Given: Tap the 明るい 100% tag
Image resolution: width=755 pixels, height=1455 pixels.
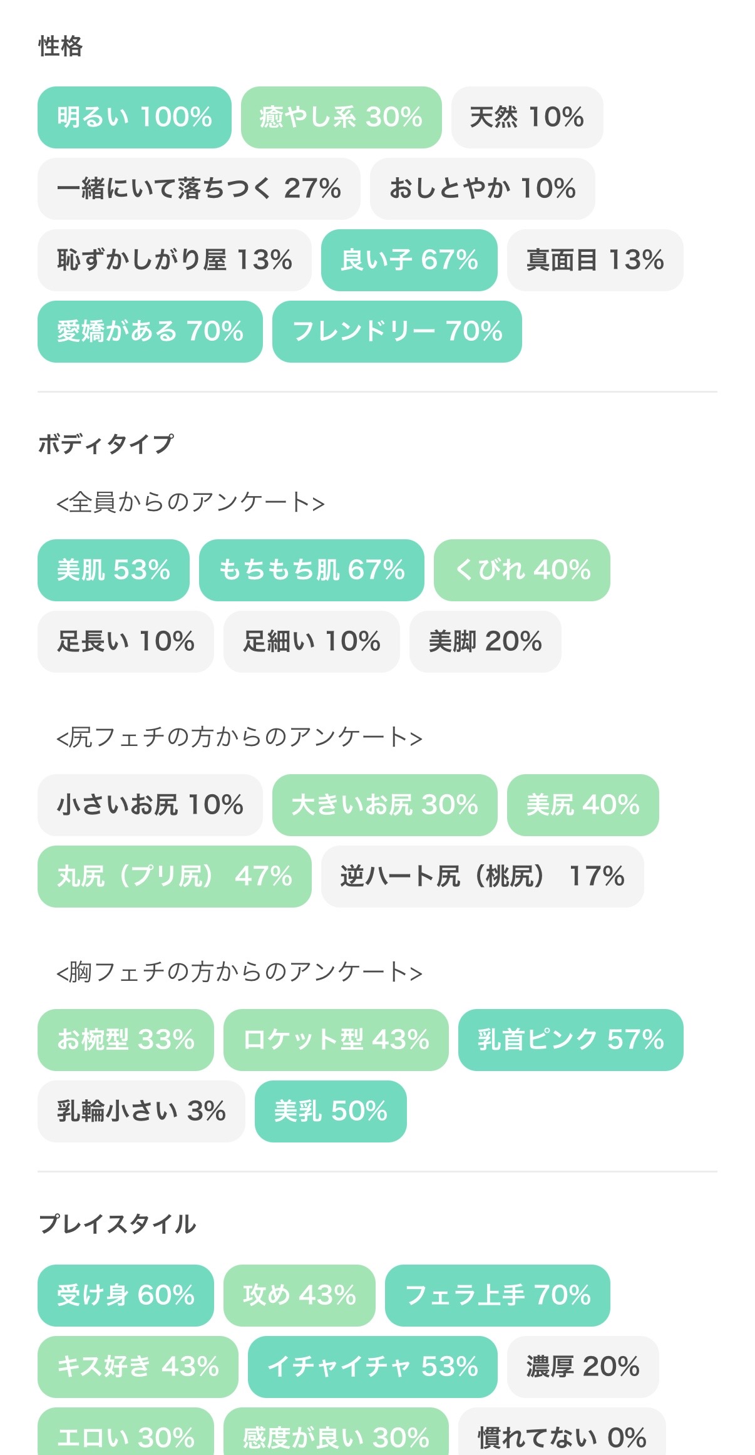Looking at the screenshot, I should tap(135, 117).
